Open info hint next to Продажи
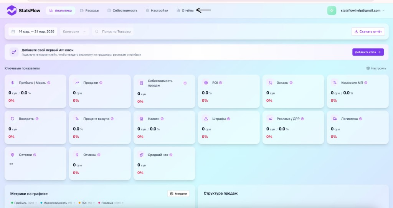The height and width of the screenshot is (208, 393). (101, 83)
